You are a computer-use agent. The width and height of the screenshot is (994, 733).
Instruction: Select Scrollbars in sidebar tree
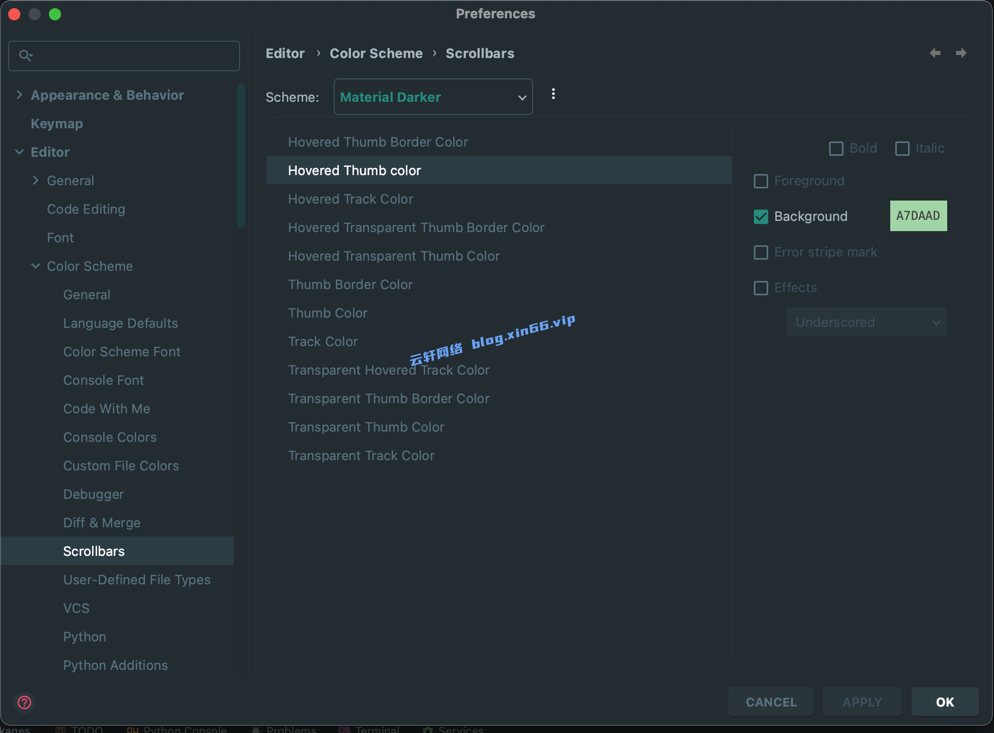click(x=118, y=551)
